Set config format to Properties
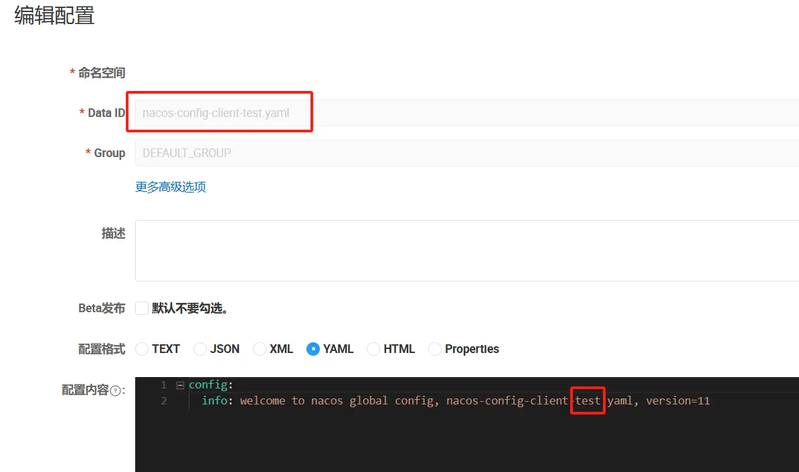This screenshot has width=799, height=472. 435,349
